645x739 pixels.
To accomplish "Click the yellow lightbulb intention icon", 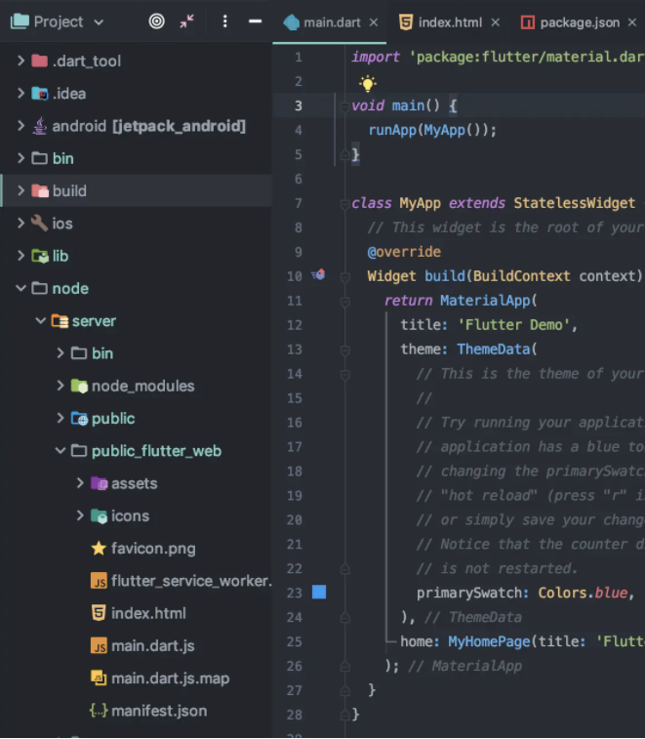I will tap(367, 83).
